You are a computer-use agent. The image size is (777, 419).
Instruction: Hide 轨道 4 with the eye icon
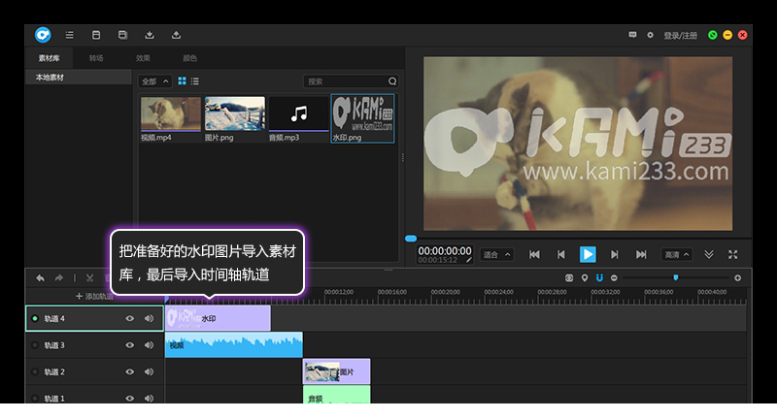(130, 318)
